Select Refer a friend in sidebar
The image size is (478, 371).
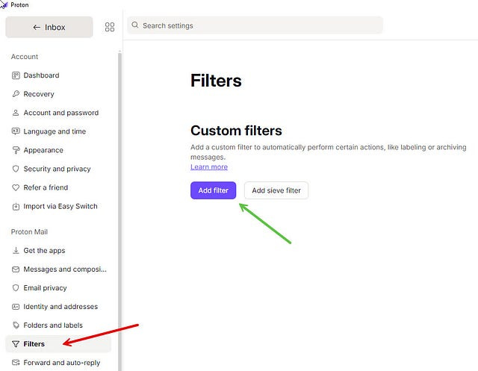(x=58, y=187)
